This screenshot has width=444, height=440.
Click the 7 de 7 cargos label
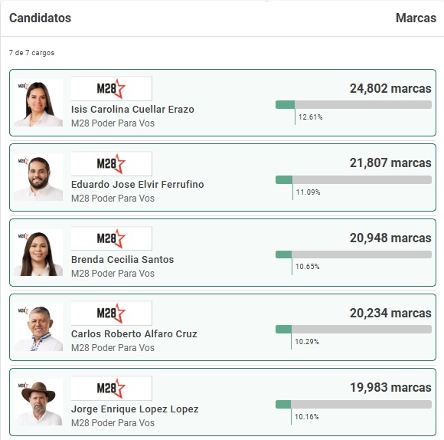[x=31, y=53]
